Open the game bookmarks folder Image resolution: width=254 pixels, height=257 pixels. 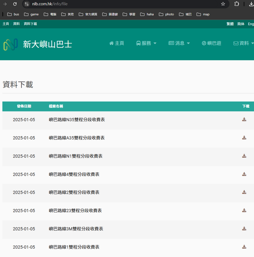coord(31,14)
